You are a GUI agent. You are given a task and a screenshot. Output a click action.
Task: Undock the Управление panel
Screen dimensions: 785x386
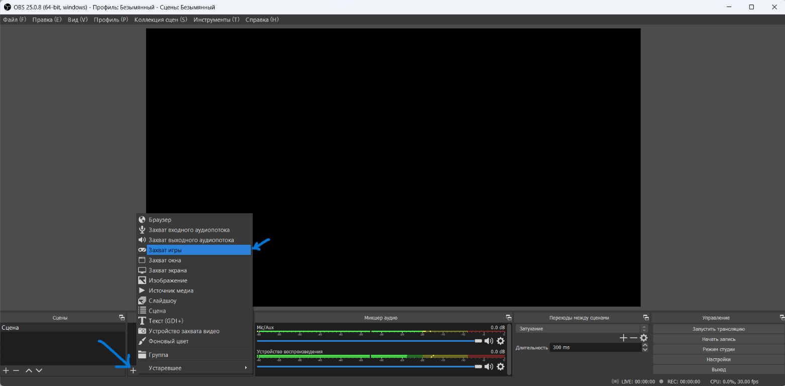click(x=782, y=318)
